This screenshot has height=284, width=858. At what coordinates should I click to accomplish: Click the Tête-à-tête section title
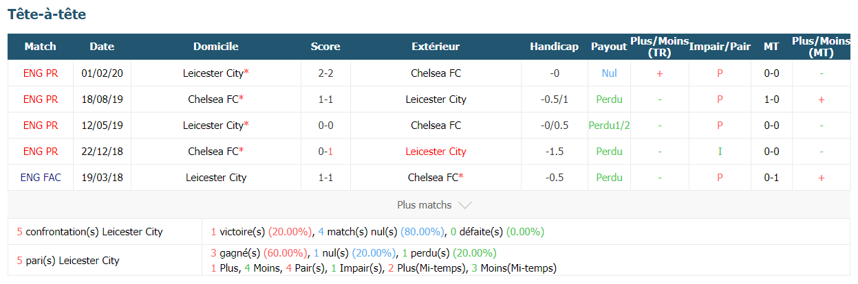click(x=47, y=14)
